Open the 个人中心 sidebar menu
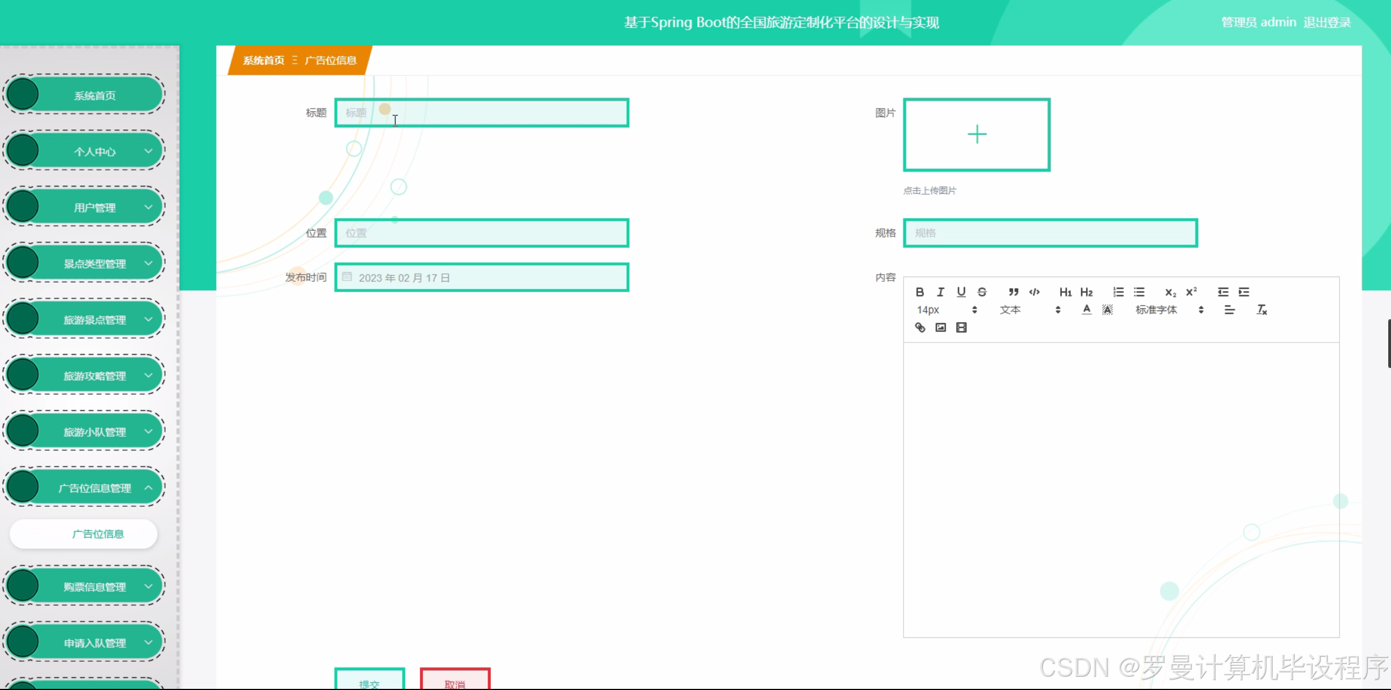1391x690 pixels. pyautogui.click(x=84, y=151)
